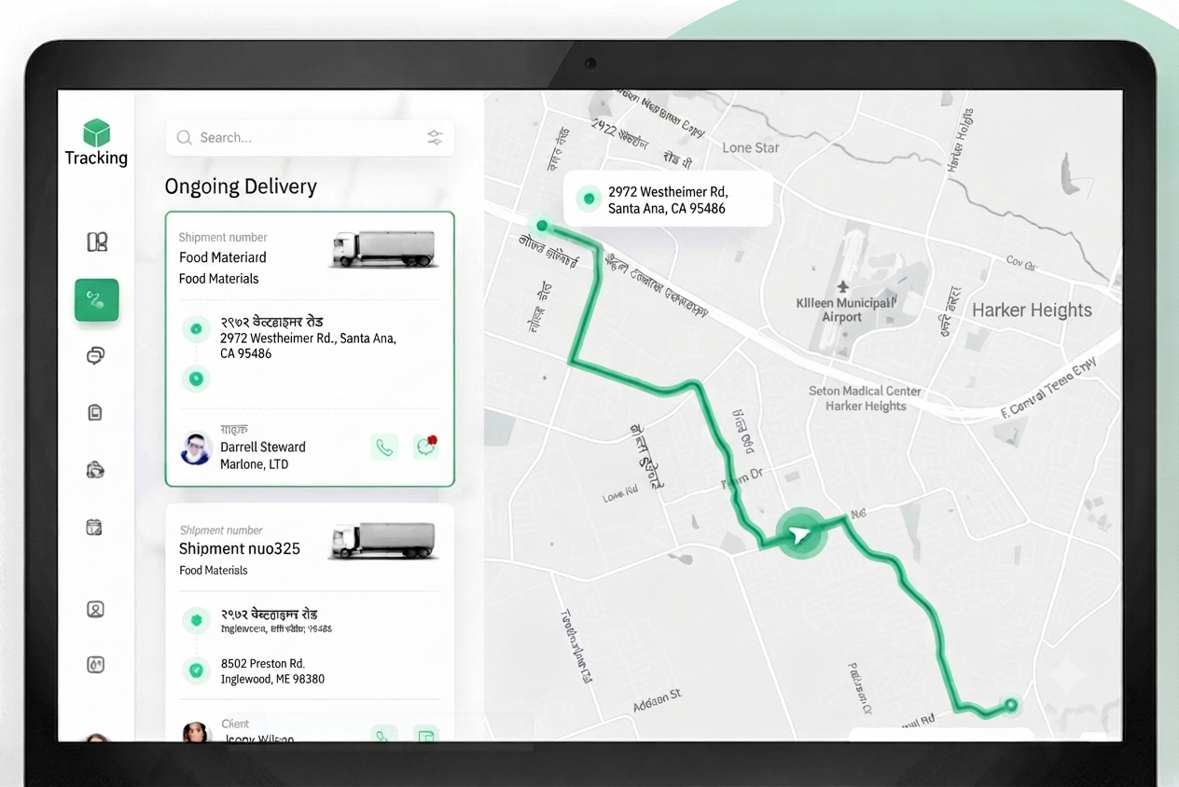Screen dimensions: 1179x787
Task: Open the documents sidebar icon
Action: [95, 412]
